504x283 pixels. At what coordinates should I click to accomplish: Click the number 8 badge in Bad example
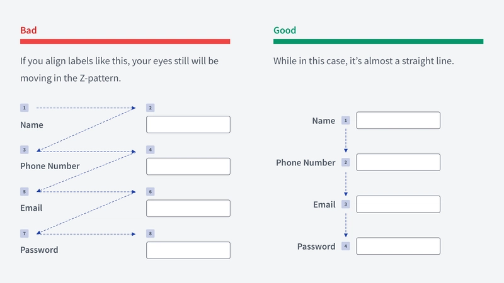click(x=151, y=233)
